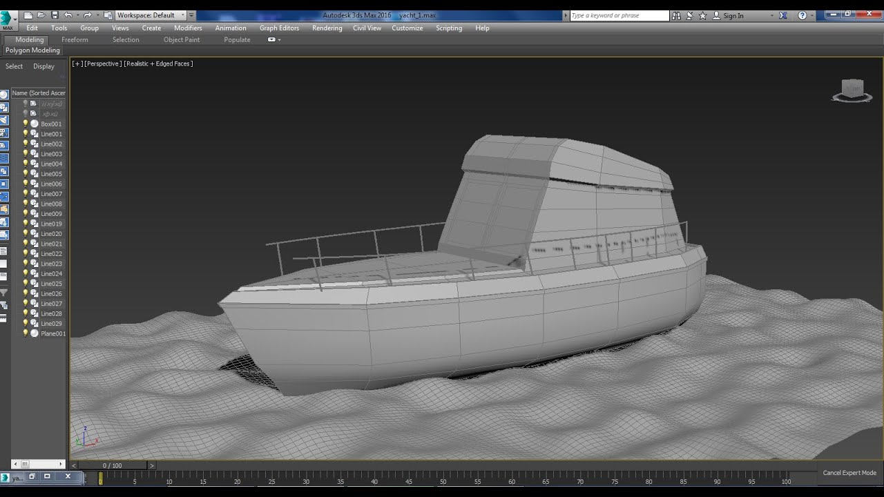Click the scene explorer horizontal scrollbar

[x=39, y=464]
